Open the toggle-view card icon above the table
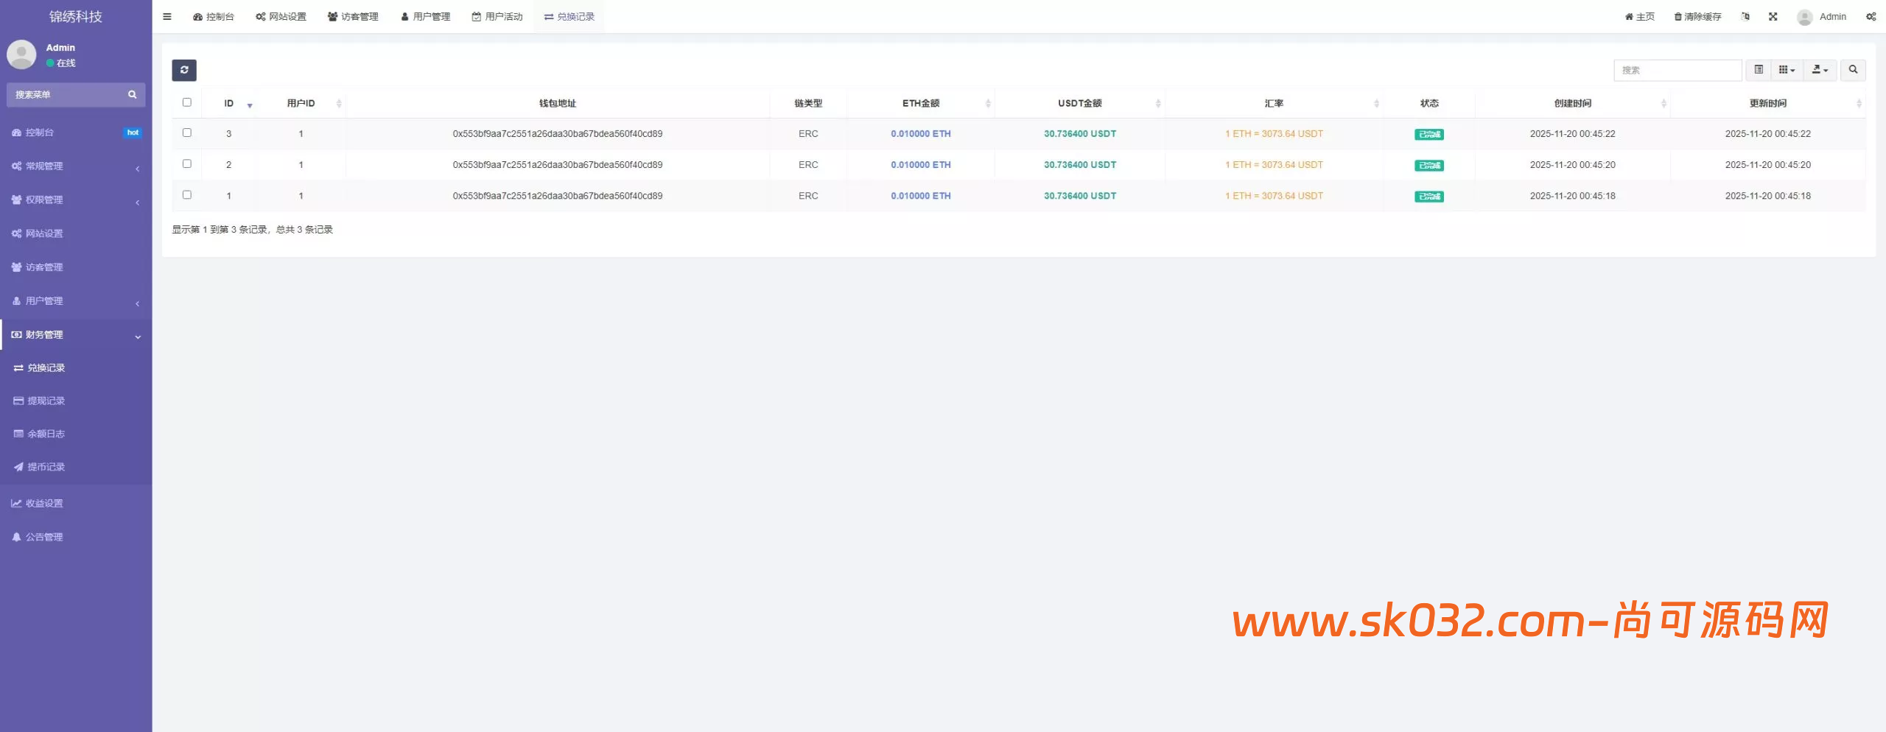The image size is (1886, 732). click(x=1759, y=70)
